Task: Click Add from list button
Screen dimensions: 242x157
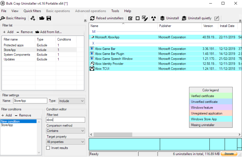Action: tap(48, 32)
